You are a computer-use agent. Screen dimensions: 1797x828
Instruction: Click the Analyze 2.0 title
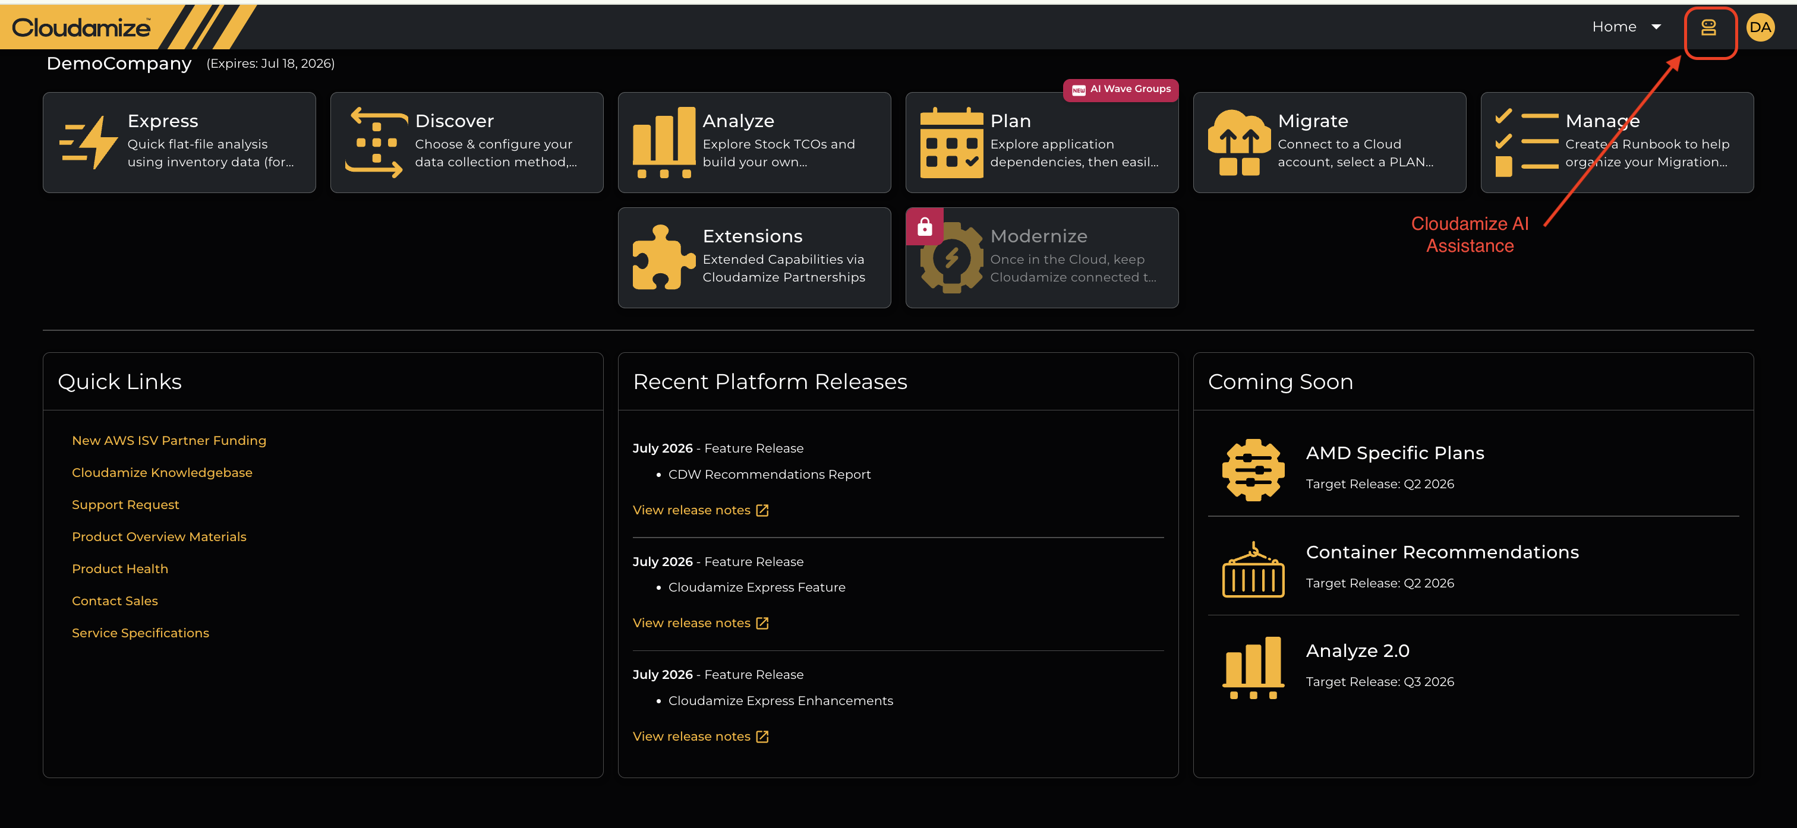(x=1357, y=651)
